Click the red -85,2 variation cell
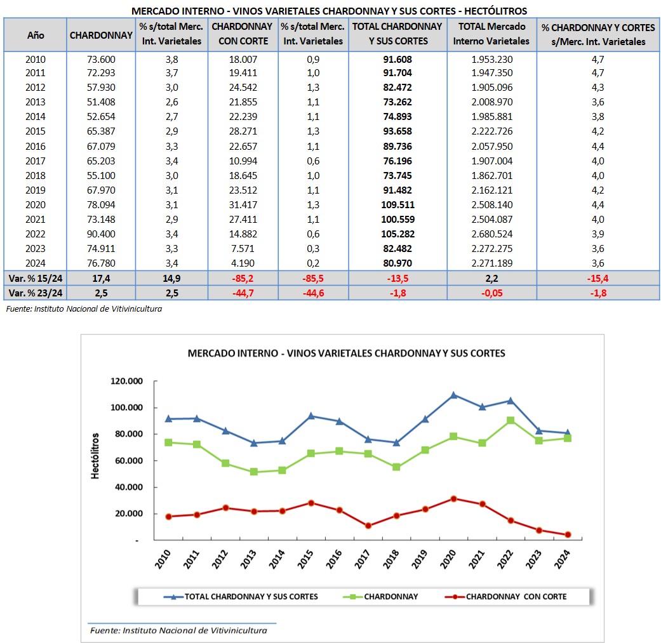The width and height of the screenshot is (661, 643). pyautogui.click(x=241, y=277)
